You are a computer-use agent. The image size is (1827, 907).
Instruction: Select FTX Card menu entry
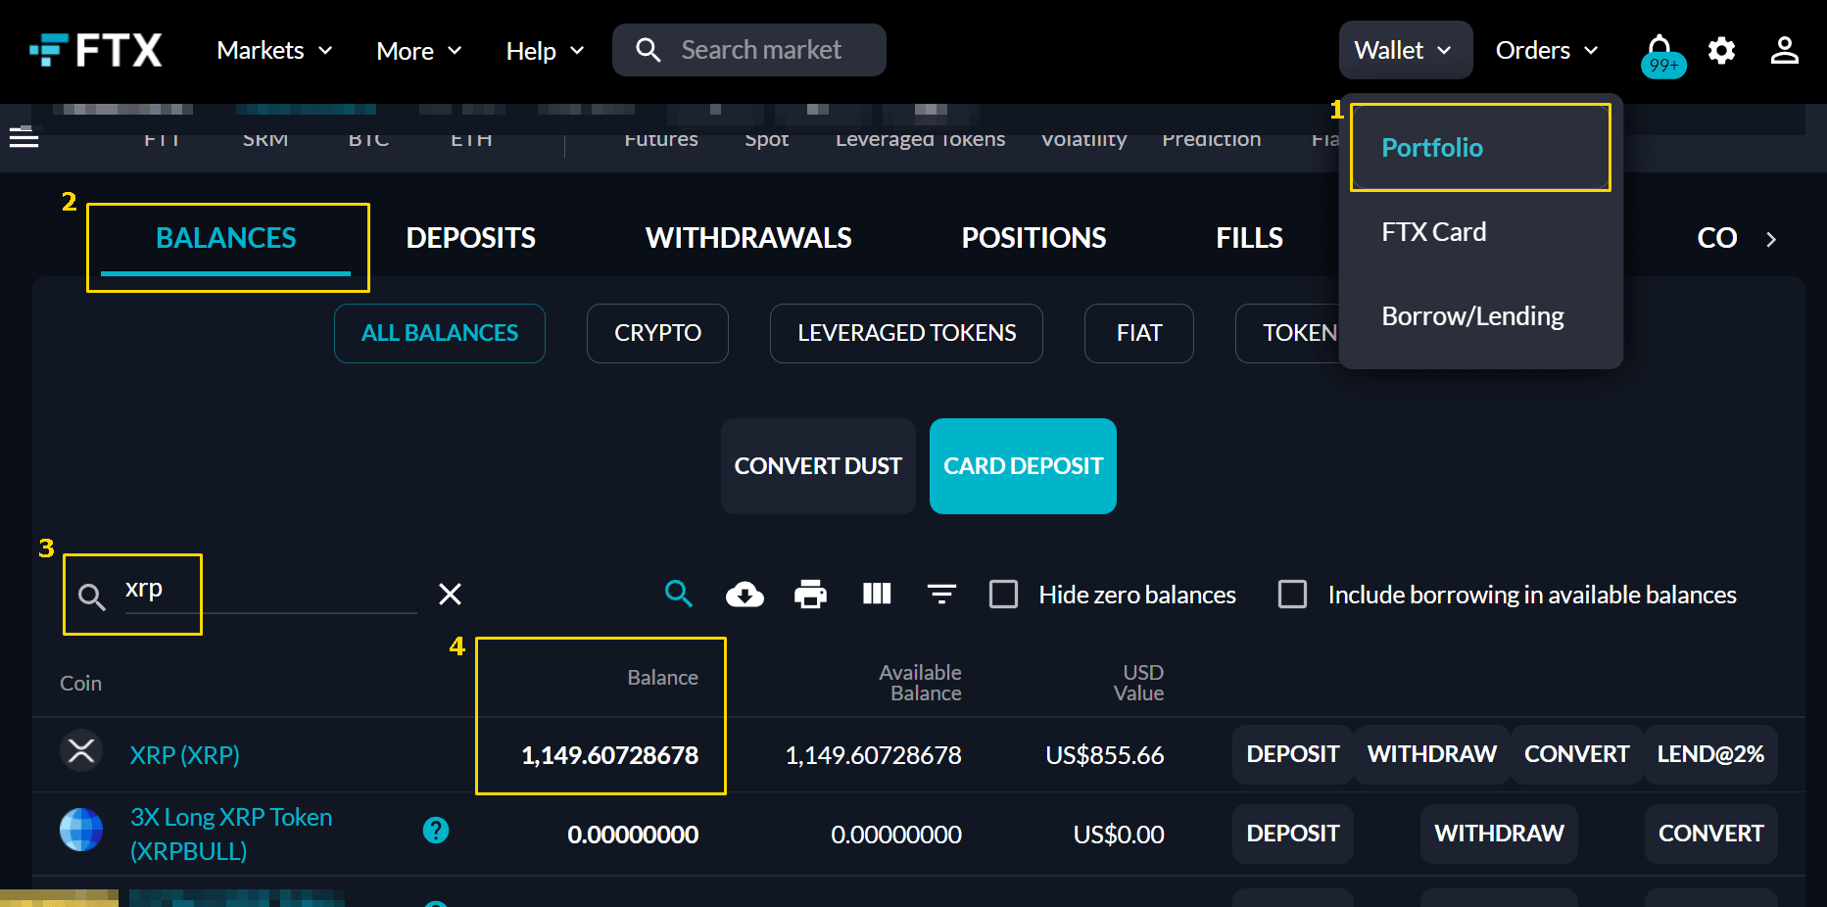(x=1480, y=232)
